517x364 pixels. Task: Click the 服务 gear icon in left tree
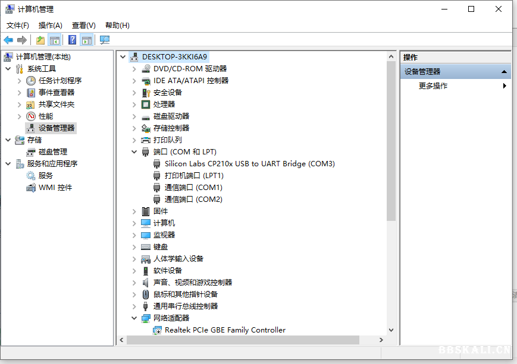coord(31,175)
